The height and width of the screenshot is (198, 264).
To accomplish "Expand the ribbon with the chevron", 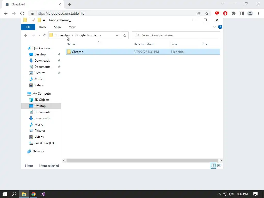I will [x=214, y=27].
